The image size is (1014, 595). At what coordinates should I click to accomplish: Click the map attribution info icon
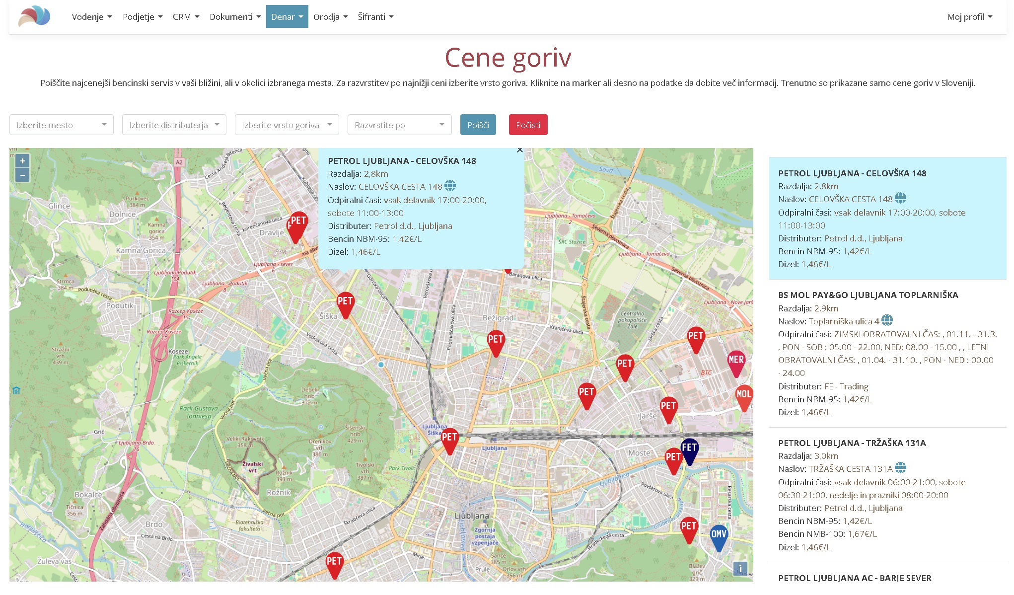click(740, 569)
